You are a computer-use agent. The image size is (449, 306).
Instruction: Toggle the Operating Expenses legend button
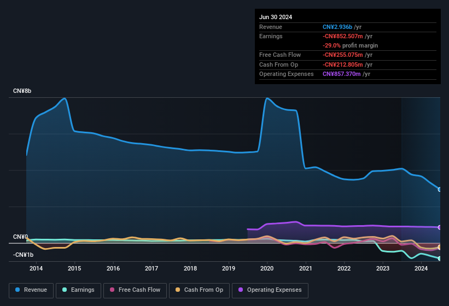point(270,290)
